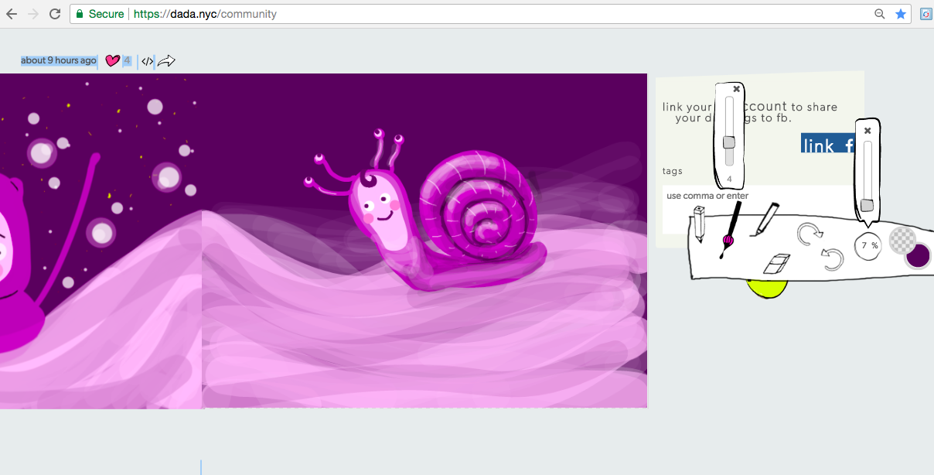Reload the page

point(55,14)
